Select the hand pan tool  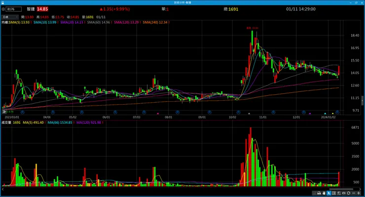[324, 193]
